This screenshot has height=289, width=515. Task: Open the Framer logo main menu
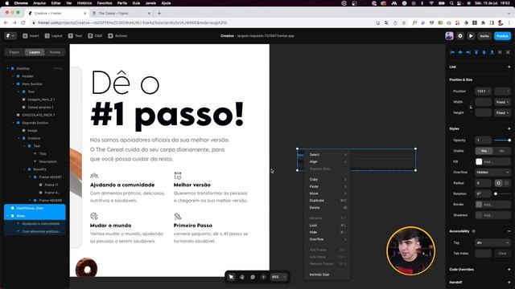click(x=10, y=35)
